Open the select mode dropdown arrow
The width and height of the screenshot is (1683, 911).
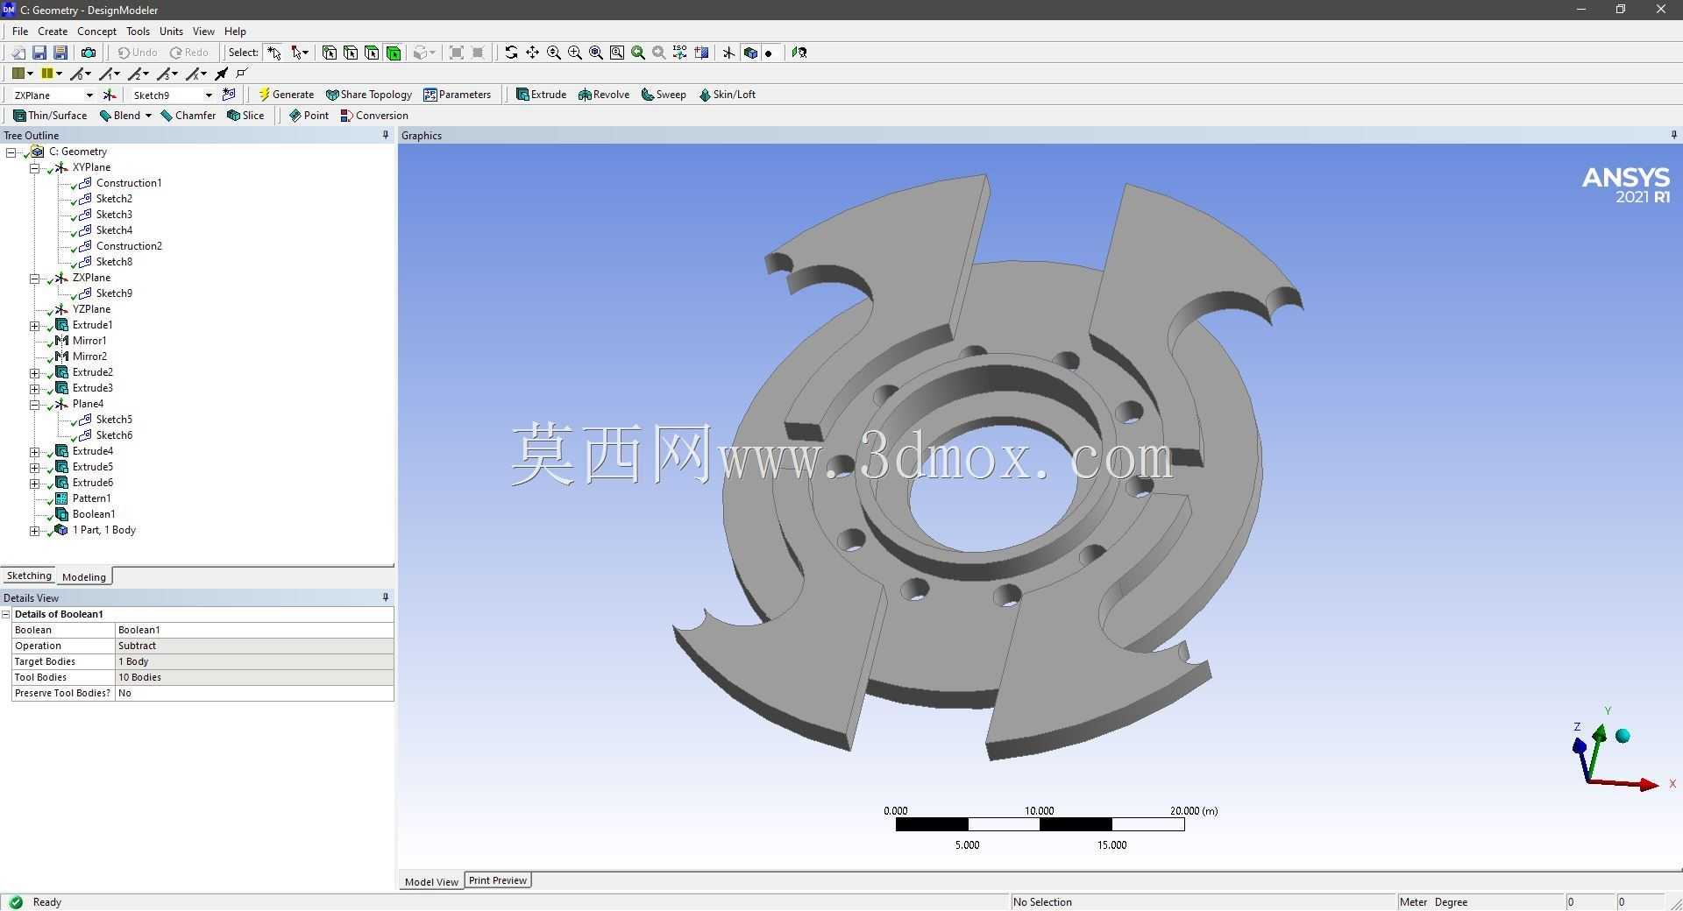[306, 53]
